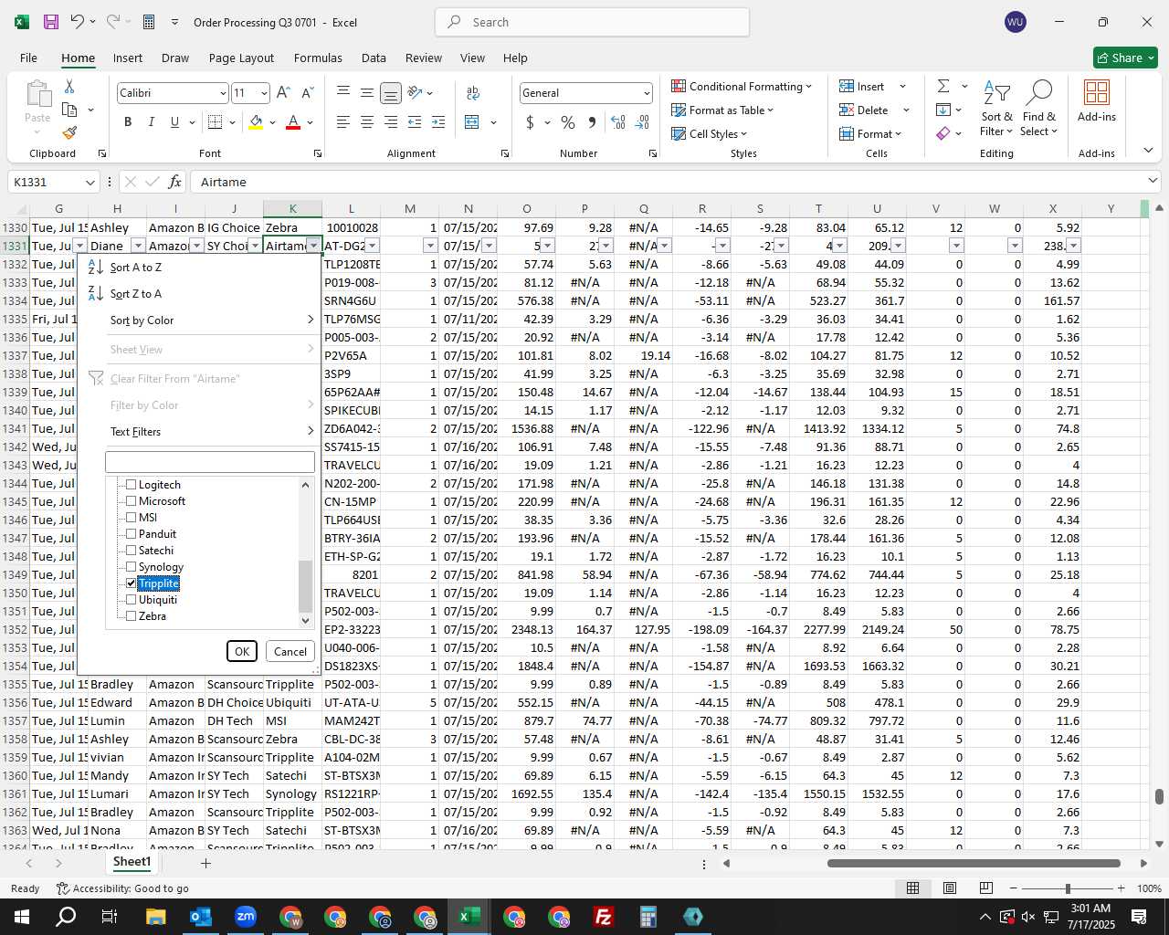
Task: Click the Undo arrow icon
Action: (78, 22)
